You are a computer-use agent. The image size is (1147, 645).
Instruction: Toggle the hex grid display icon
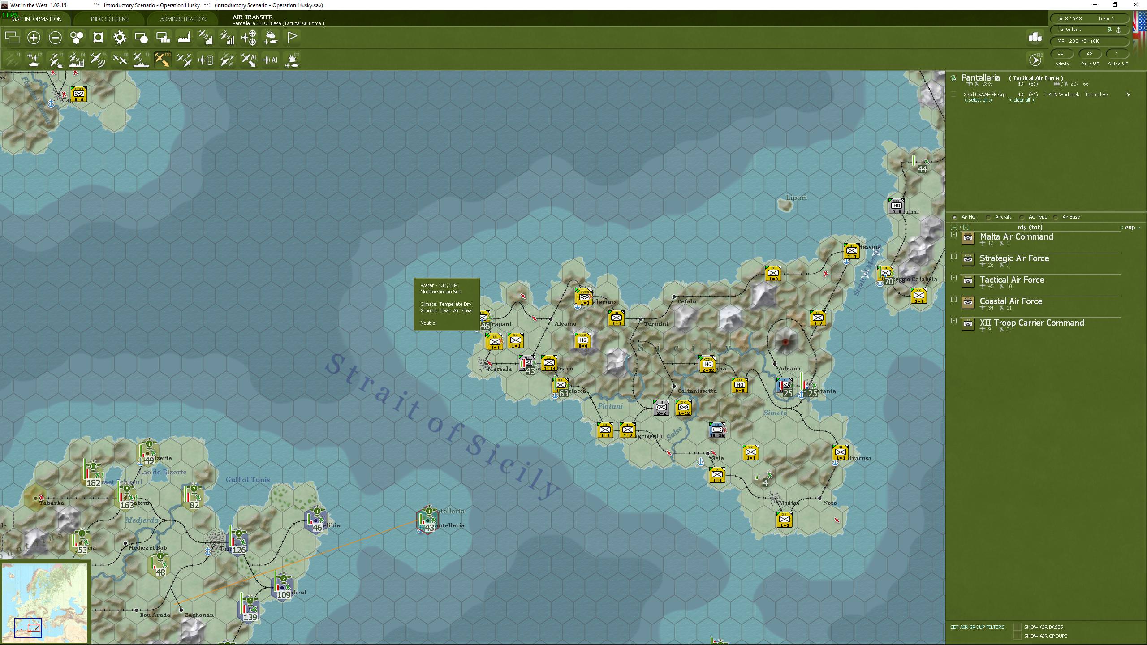(x=77, y=38)
